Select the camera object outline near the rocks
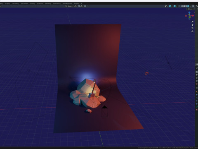The width and height of the screenshot is (198, 149). click(104, 112)
